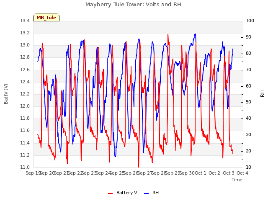
Task: Click the 40 RH axis tick label
Action: 248,118
